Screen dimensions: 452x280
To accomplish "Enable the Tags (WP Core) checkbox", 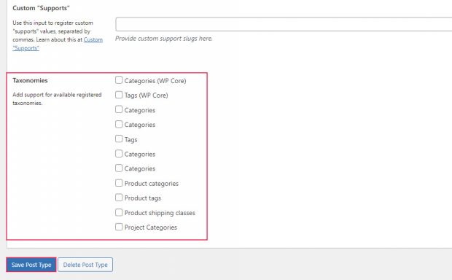I will (119, 95).
